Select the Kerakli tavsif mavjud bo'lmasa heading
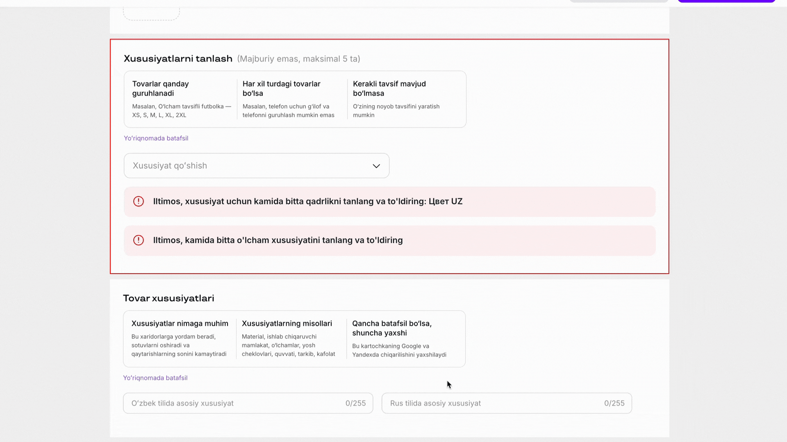The width and height of the screenshot is (787, 442). (x=389, y=88)
